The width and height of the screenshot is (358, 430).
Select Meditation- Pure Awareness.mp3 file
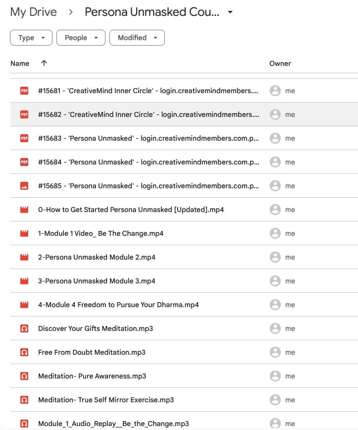(92, 376)
